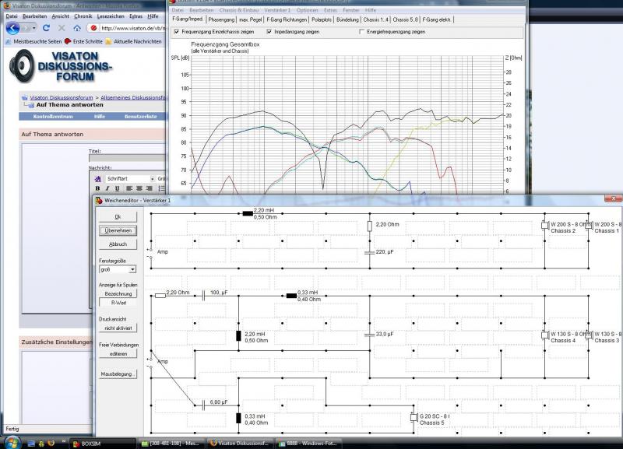Uncheck Frequenzgang Einzelchassis zeigen
623x449 pixels.
click(177, 32)
